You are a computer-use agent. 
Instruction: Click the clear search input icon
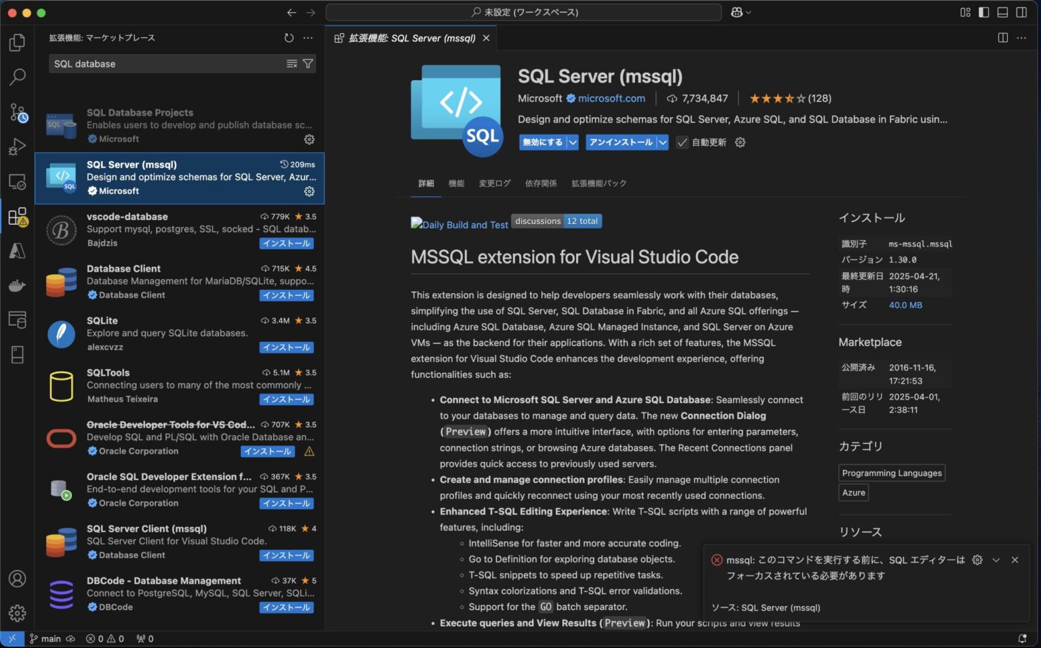click(291, 63)
